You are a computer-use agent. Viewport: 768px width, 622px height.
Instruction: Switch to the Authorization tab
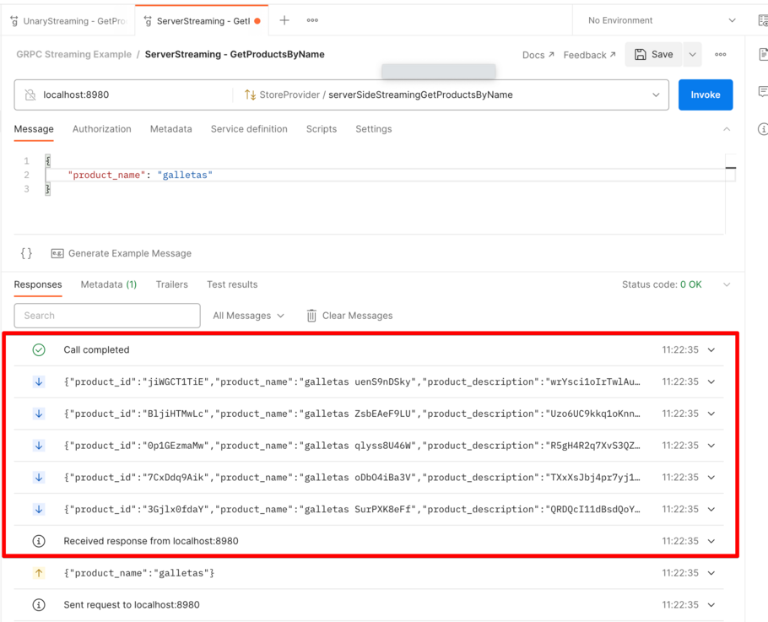[101, 129]
